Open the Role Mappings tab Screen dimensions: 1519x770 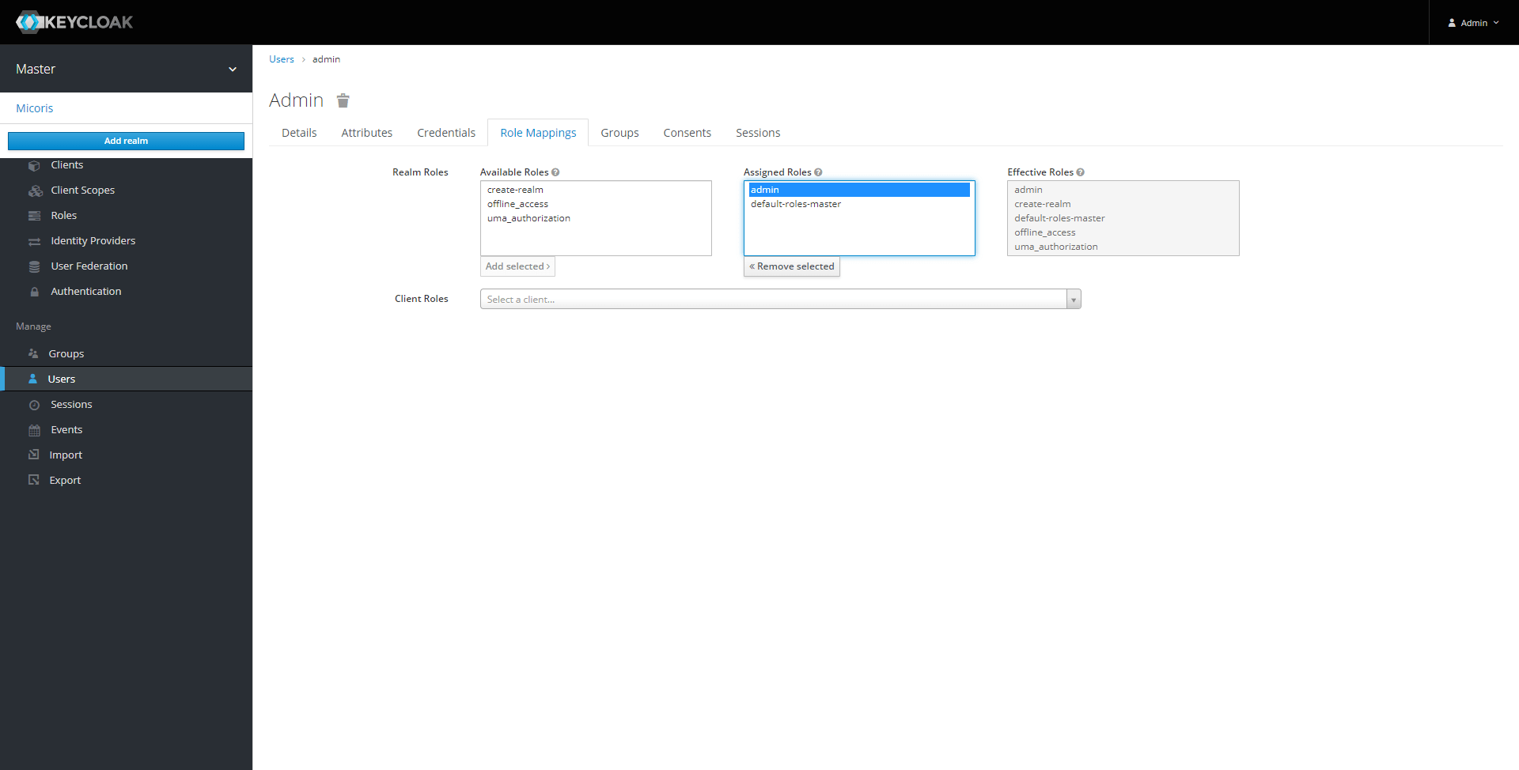(538, 133)
